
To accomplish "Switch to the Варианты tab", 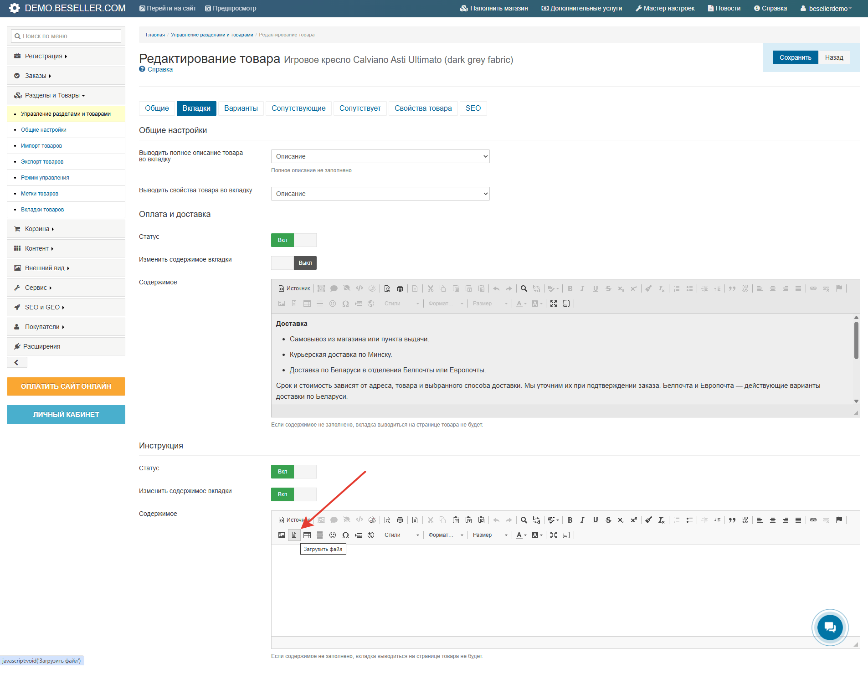I will (x=241, y=108).
